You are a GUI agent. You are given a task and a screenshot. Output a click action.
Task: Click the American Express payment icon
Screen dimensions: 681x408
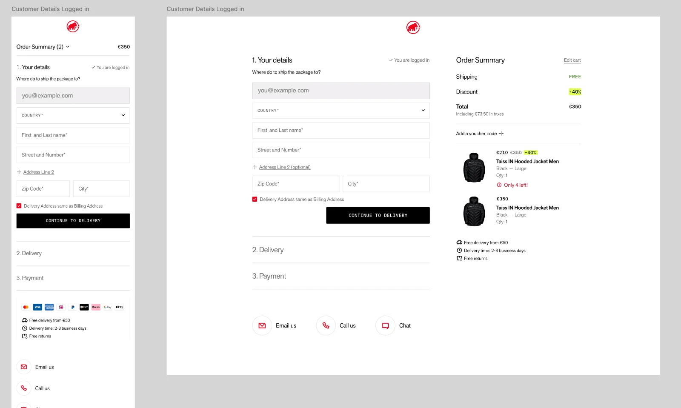click(x=49, y=307)
